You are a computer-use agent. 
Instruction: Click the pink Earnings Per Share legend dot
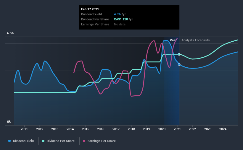pyautogui.click(x=84, y=141)
